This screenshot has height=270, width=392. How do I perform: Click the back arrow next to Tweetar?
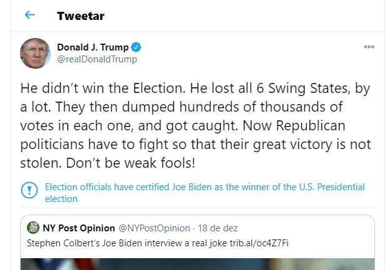tap(30, 16)
